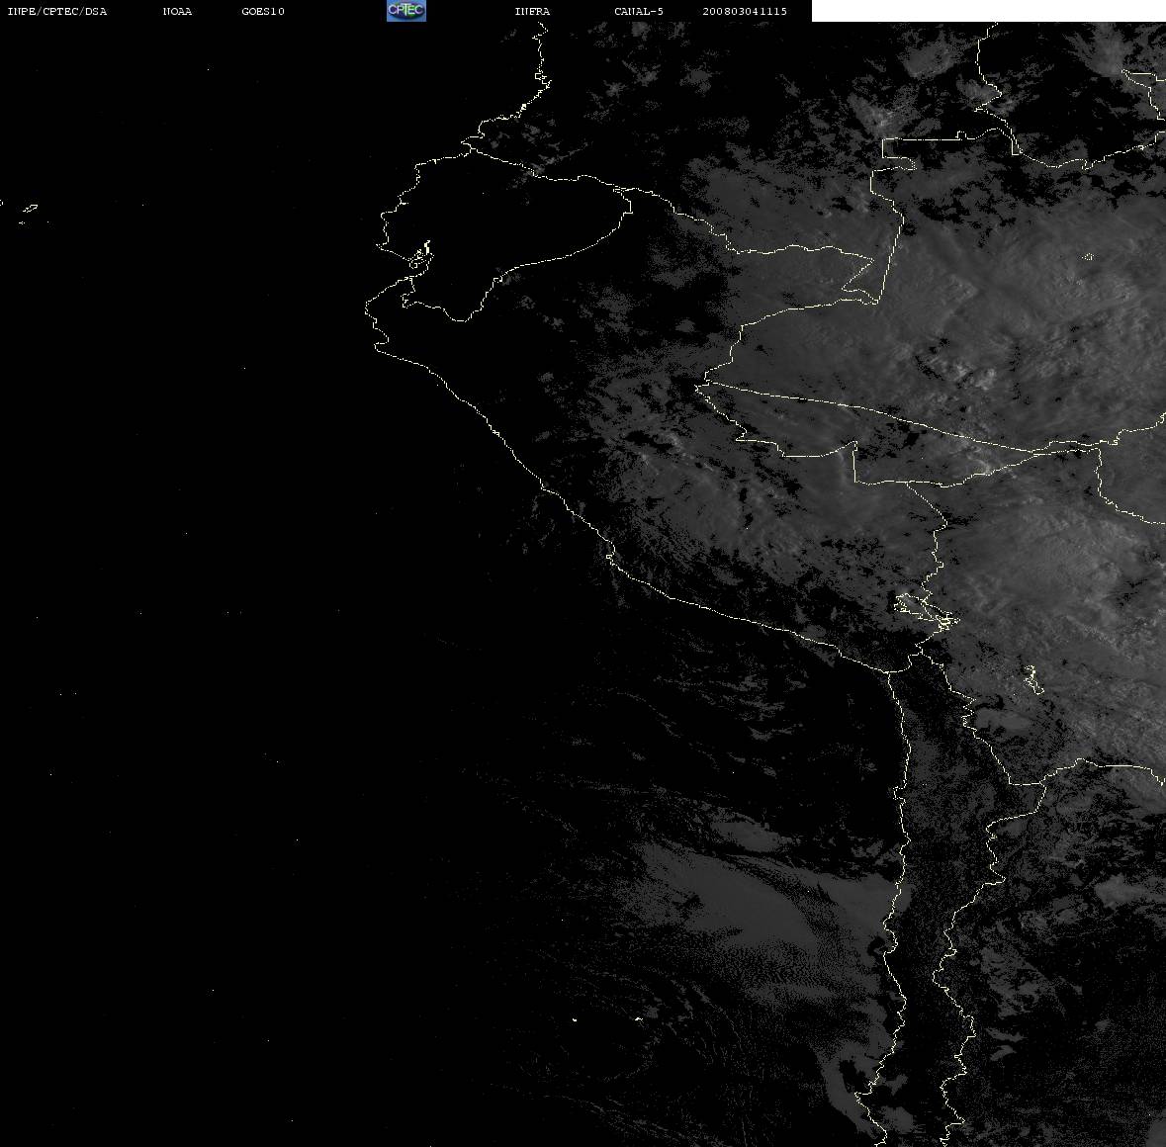
Task: Select the INPE/CPTEC/DSA header text
Action: [x=57, y=11]
